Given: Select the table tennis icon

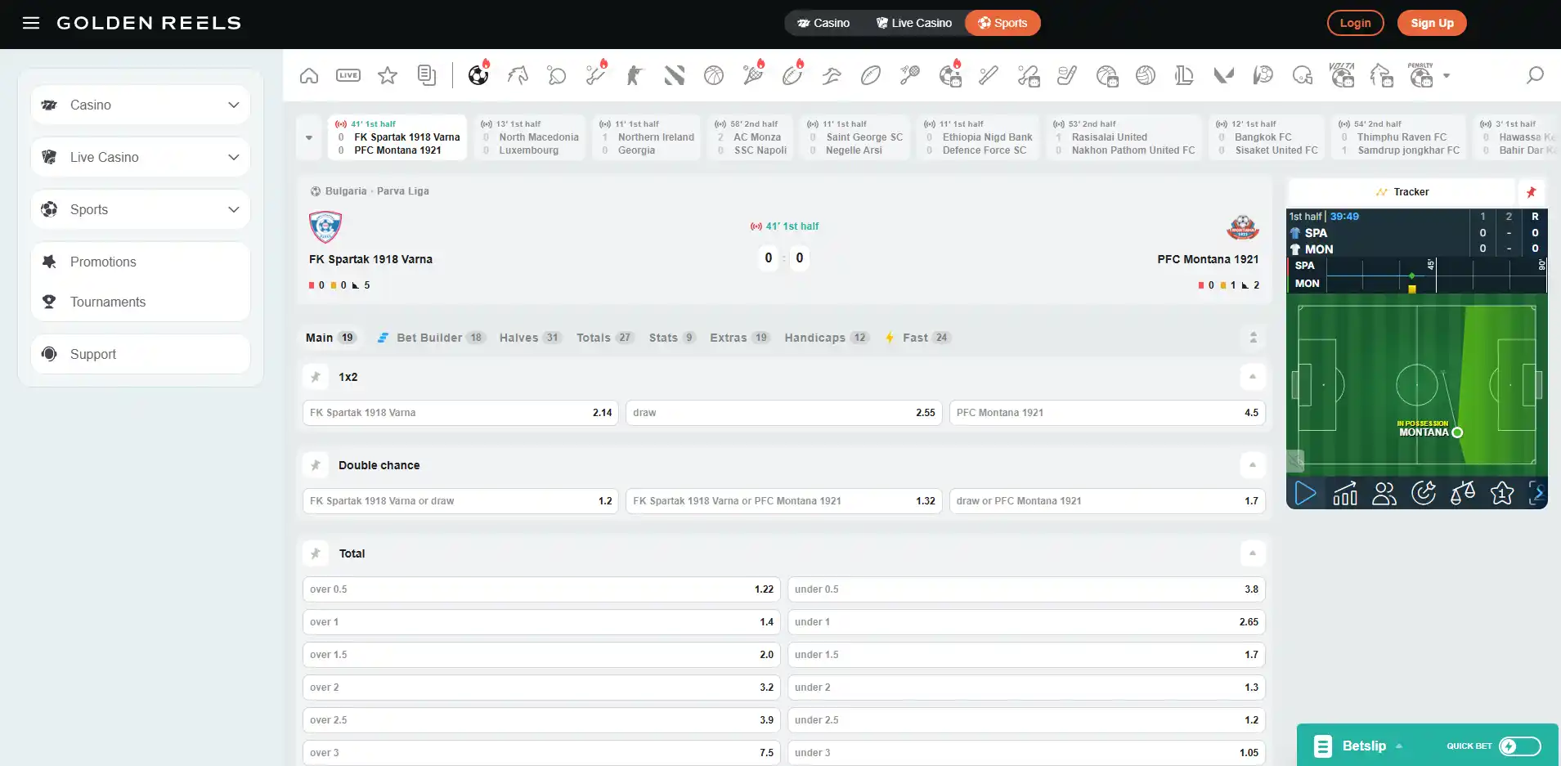Looking at the screenshot, I should 557,76.
